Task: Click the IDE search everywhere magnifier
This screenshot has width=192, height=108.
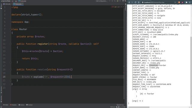Action: coord(125,1)
